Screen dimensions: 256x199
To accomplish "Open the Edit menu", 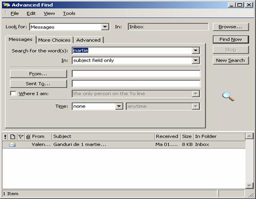I will [x=31, y=13].
